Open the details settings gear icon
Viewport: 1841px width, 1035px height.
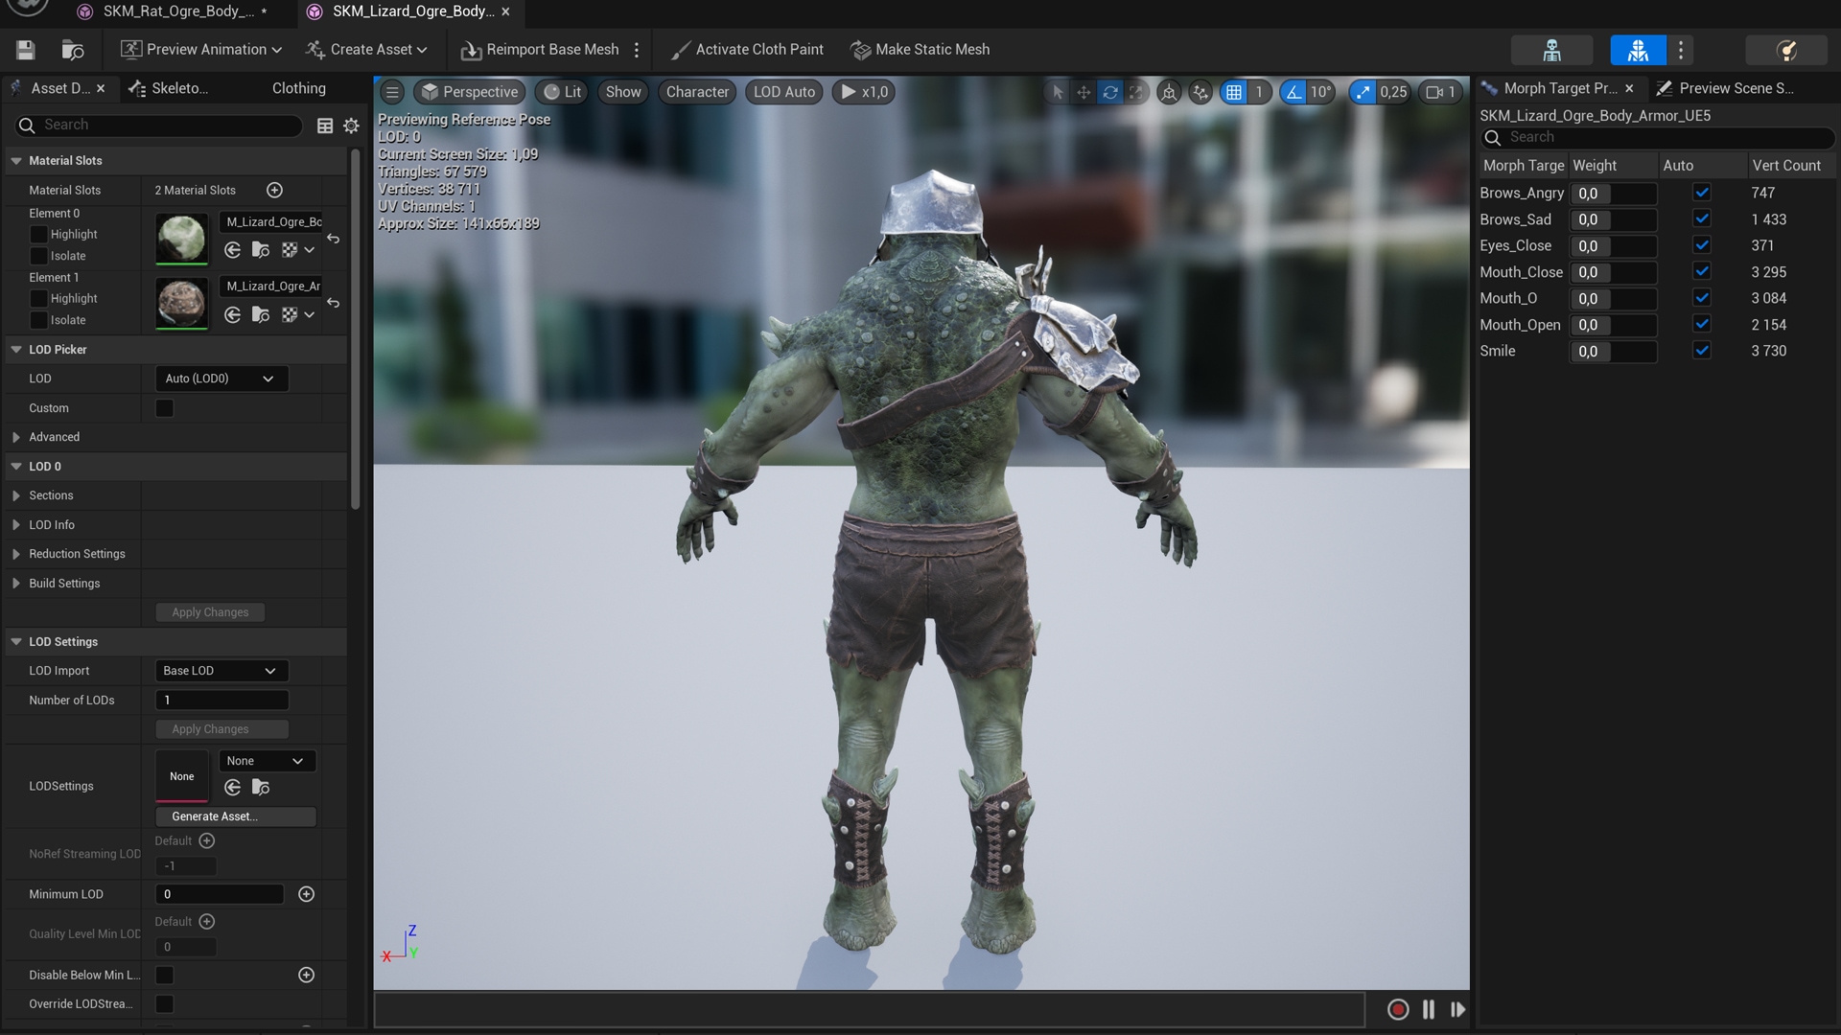(x=351, y=126)
